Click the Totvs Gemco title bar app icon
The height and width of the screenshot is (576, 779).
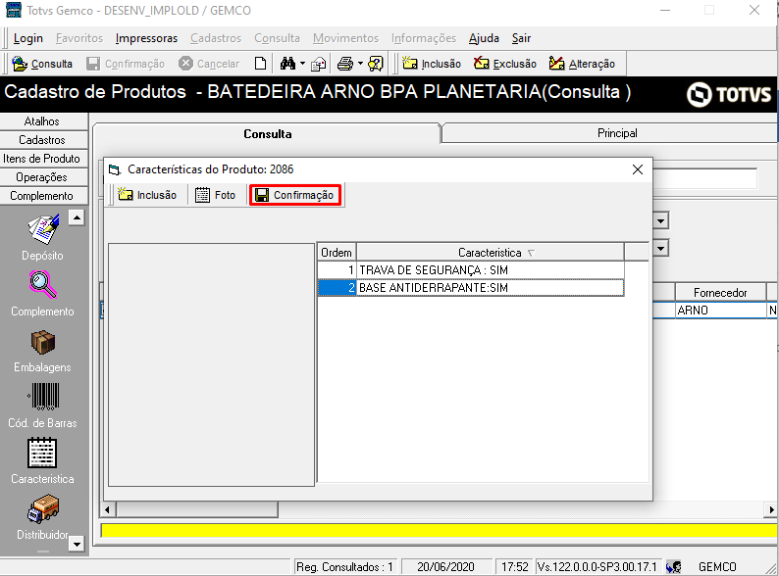pos(14,10)
